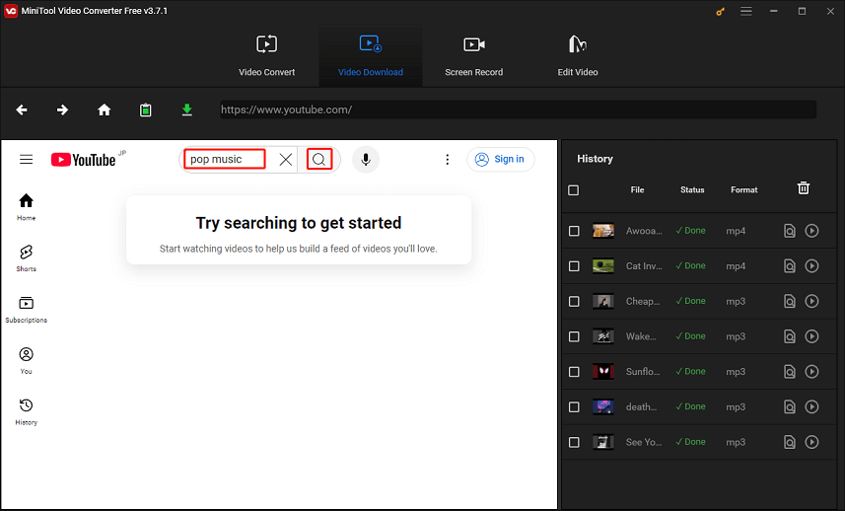
Task: Click the green download arrow icon
Action: pyautogui.click(x=187, y=109)
